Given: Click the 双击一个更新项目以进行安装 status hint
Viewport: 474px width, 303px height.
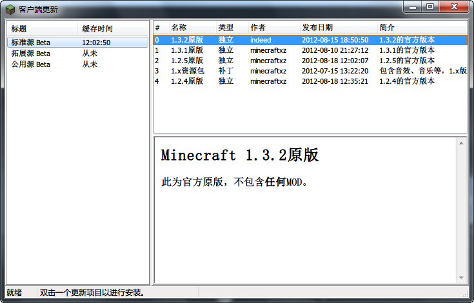Looking at the screenshot, I should pos(93,293).
